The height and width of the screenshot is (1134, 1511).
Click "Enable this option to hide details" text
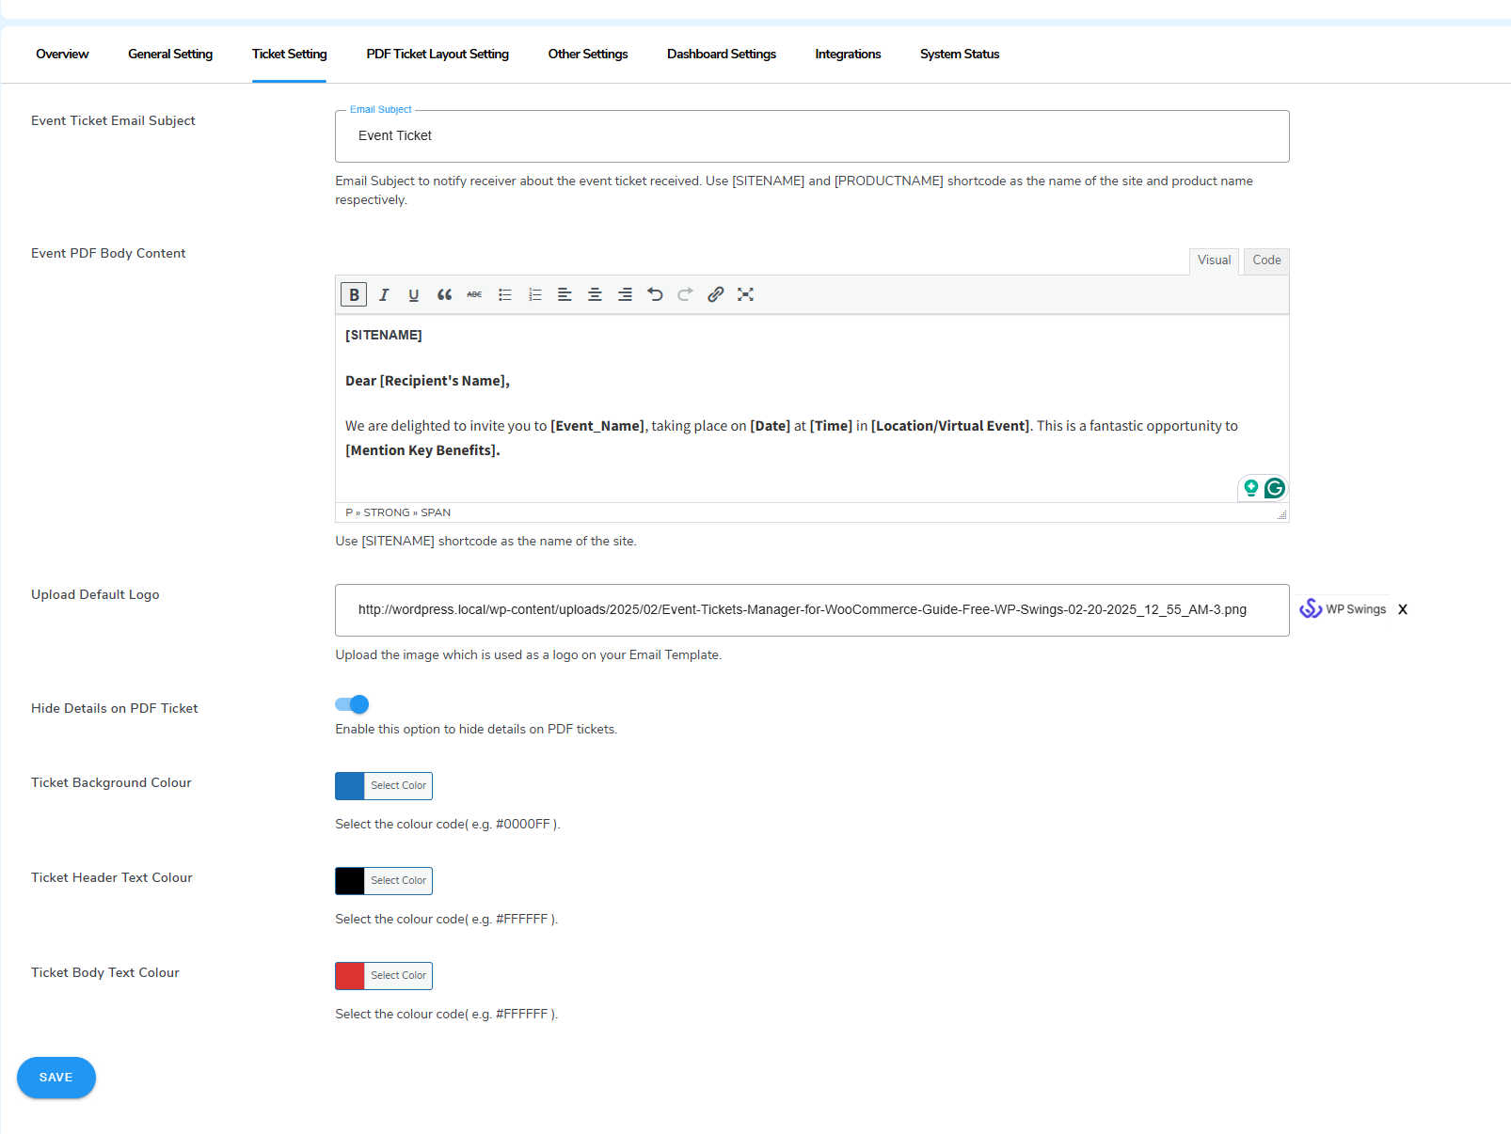pyautogui.click(x=476, y=729)
